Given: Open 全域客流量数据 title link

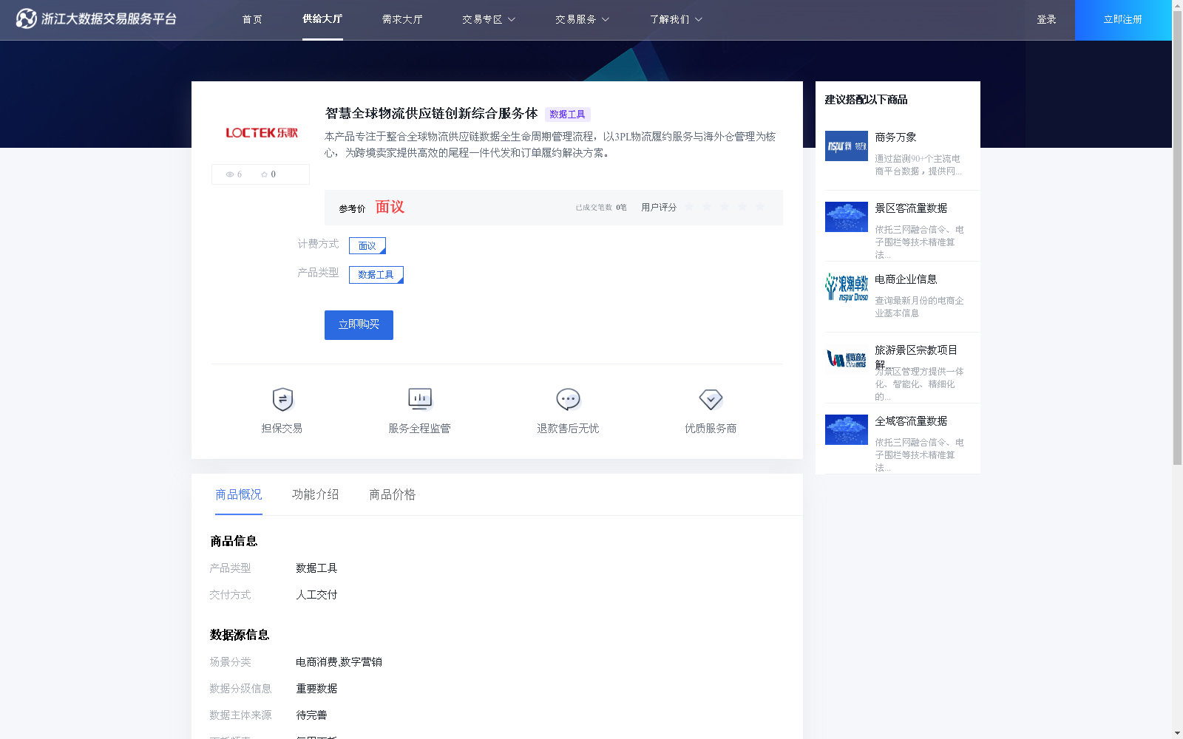Looking at the screenshot, I should coord(911,421).
